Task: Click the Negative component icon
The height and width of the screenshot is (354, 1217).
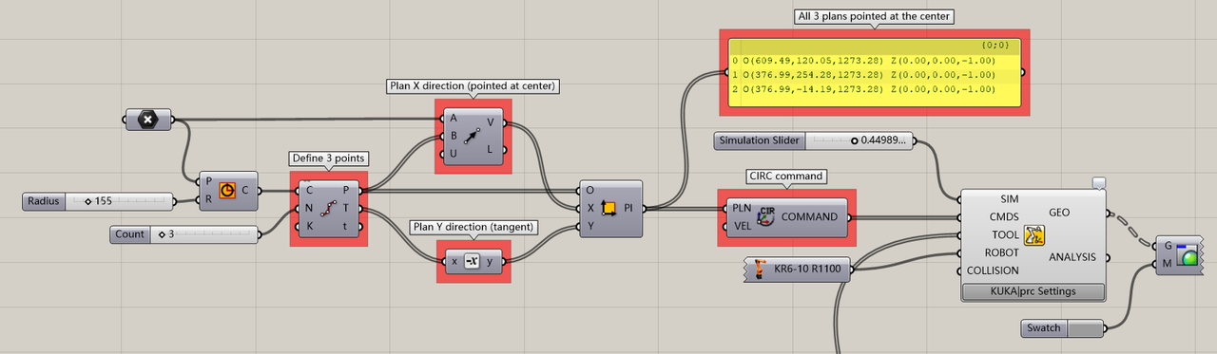Action: click(x=472, y=261)
